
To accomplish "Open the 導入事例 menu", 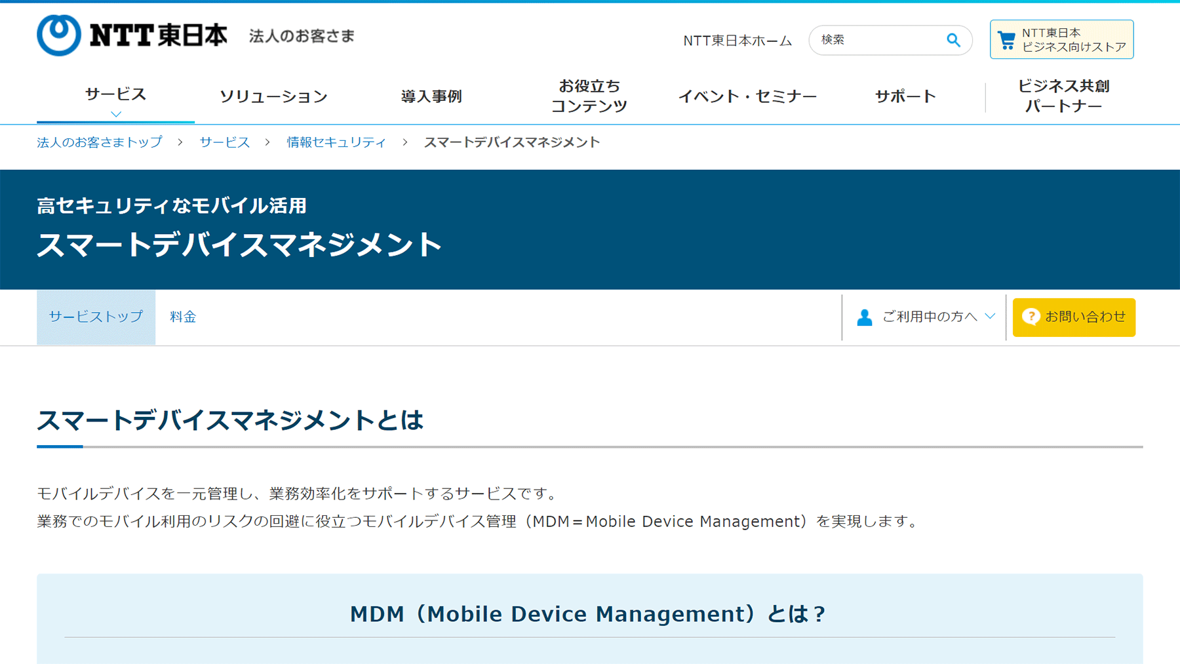I will tap(431, 96).
